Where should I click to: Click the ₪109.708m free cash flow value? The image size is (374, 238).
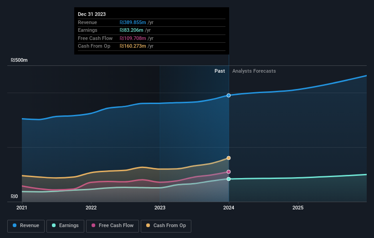click(x=133, y=38)
